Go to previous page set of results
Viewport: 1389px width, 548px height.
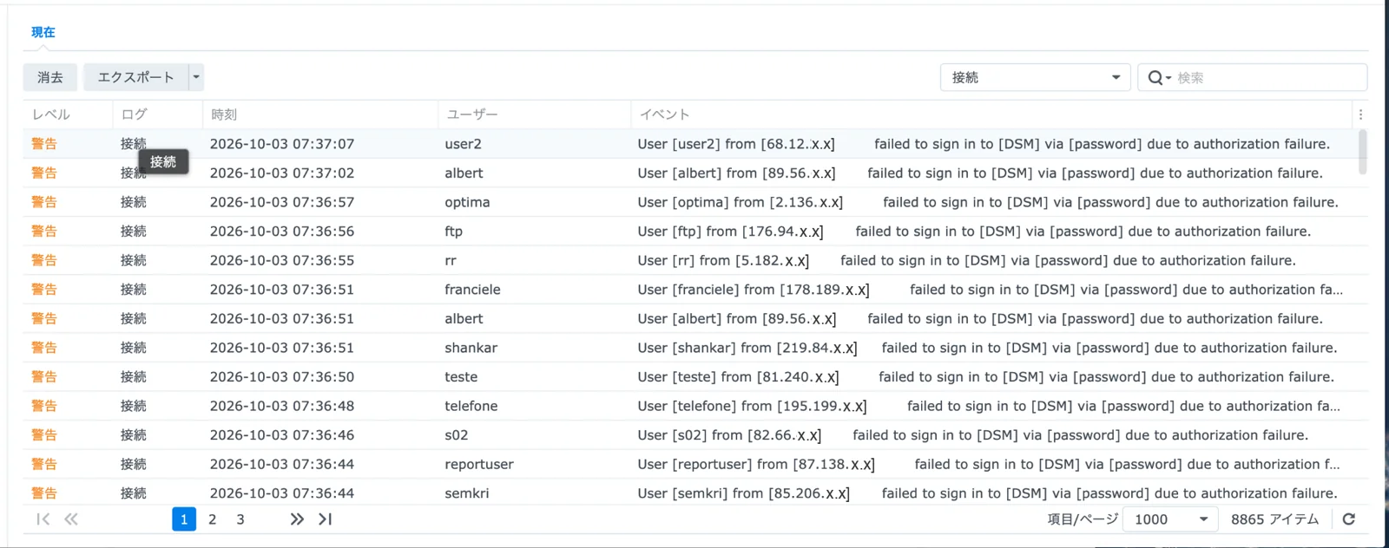click(x=71, y=519)
